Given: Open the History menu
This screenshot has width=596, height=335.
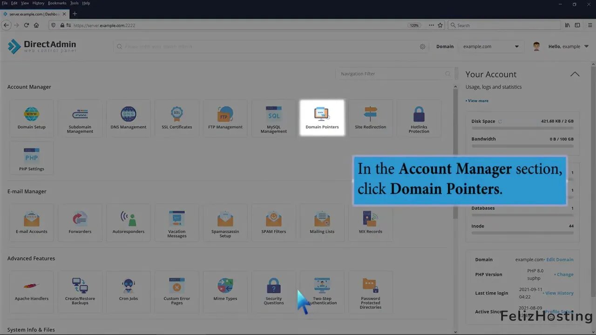Looking at the screenshot, I should [38, 3].
